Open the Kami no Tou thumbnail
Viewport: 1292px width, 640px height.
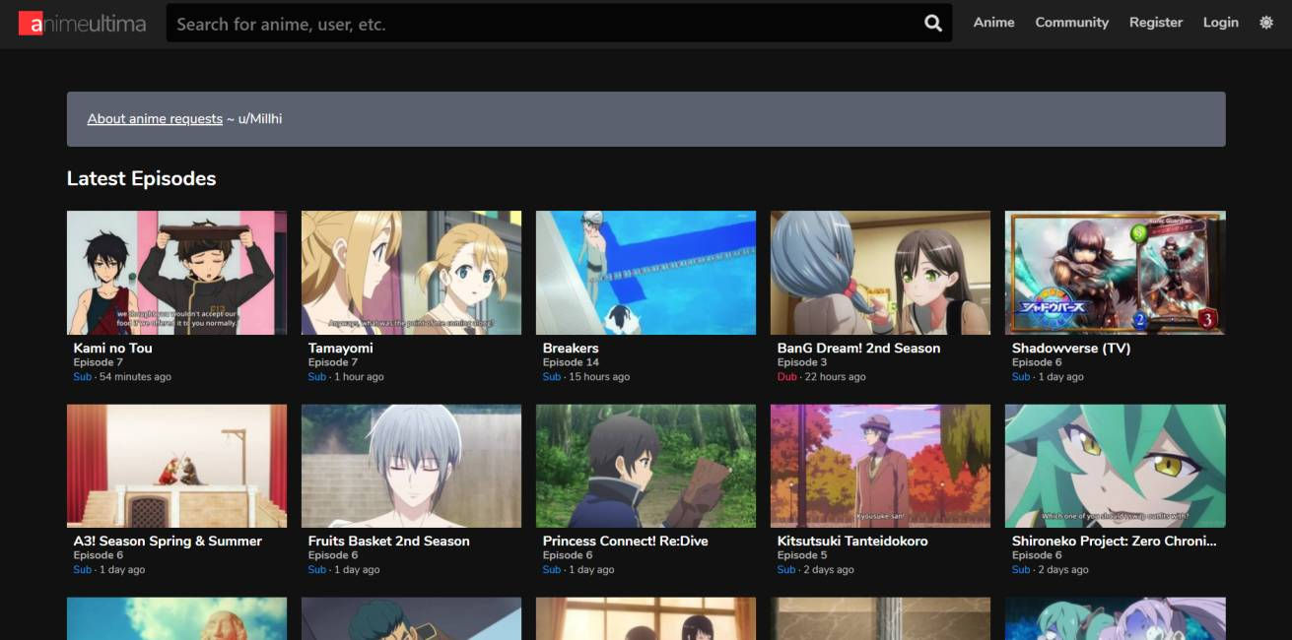[x=177, y=273]
